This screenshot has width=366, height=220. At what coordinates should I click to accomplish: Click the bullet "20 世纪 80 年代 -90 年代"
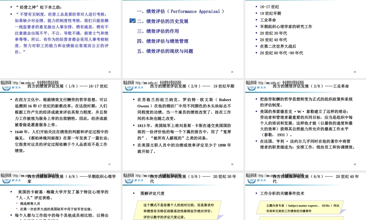click(x=281, y=53)
